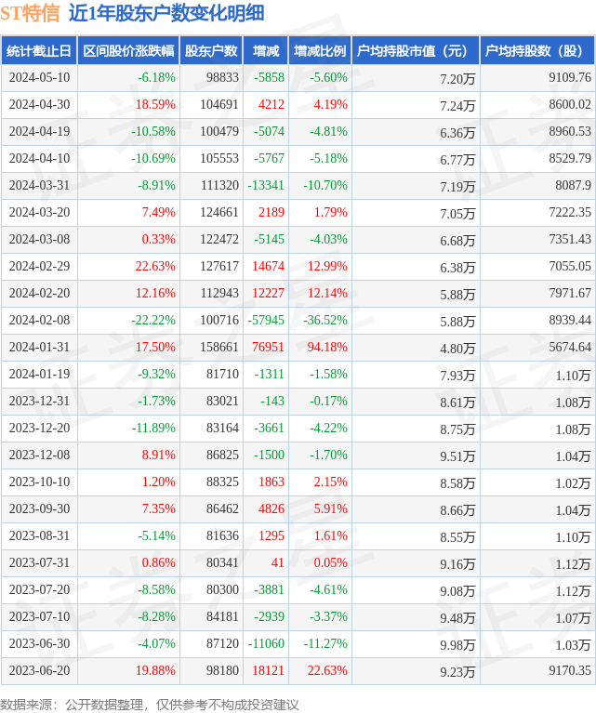The width and height of the screenshot is (596, 713).
Task: Sort by 区间股价涨跌幅 column header
Action: pos(127,51)
